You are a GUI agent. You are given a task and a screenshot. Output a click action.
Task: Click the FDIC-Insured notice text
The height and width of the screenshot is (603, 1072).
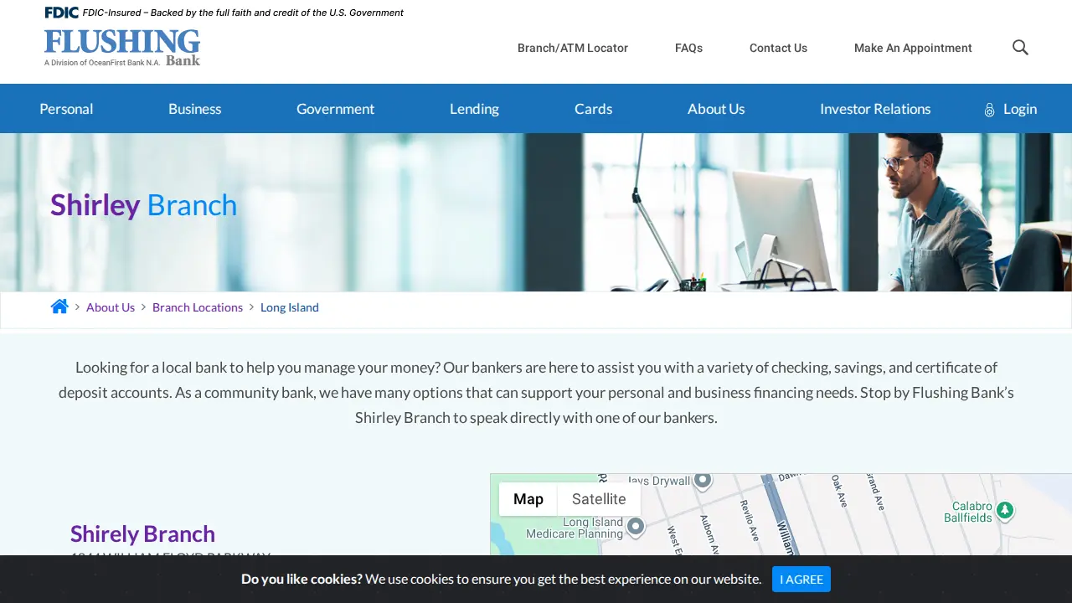(x=243, y=13)
